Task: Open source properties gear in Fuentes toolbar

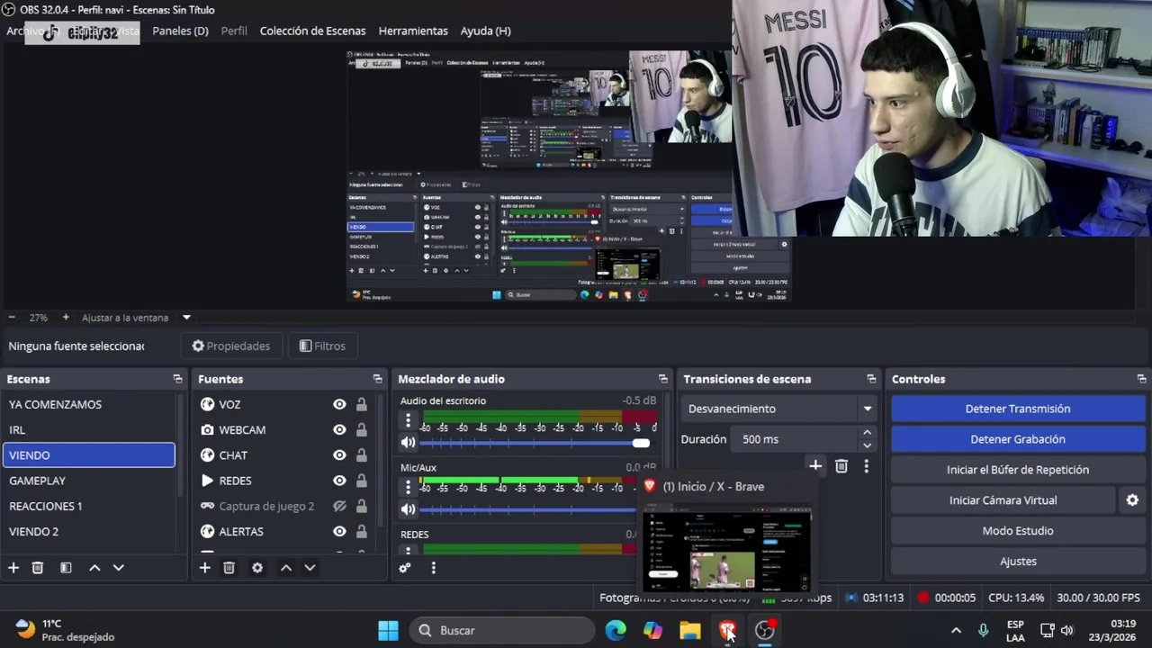Action: click(x=257, y=568)
